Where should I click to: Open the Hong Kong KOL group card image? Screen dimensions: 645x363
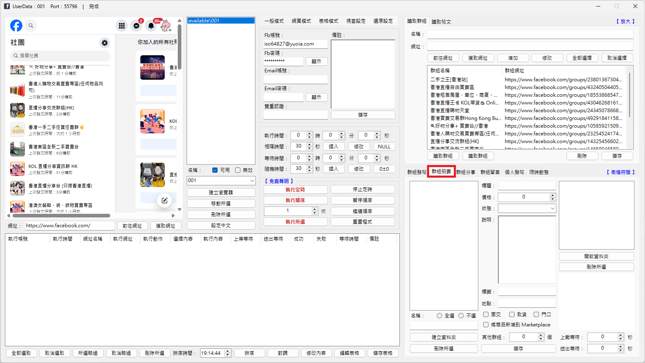click(153, 67)
